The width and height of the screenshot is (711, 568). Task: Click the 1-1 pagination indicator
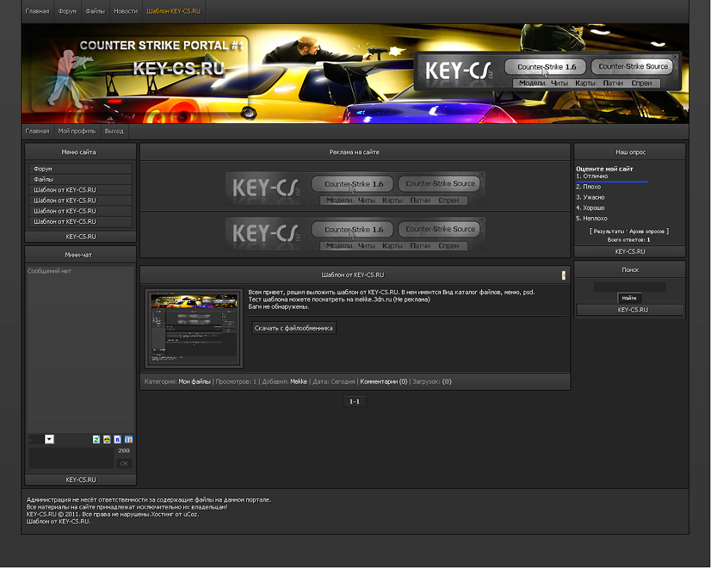coord(354,402)
